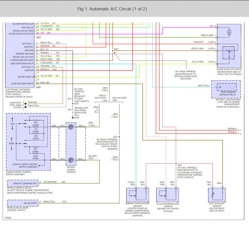Select the EATC sunload sensor symbol
The height and width of the screenshot is (225, 249).
[x=217, y=195]
